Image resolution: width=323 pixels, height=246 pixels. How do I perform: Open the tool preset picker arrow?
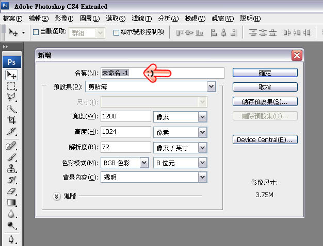(x=24, y=32)
